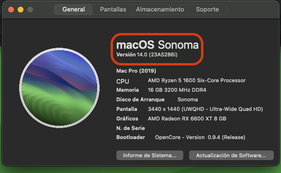
Task: Click the Actualización de Software button
Action: tap(231, 155)
